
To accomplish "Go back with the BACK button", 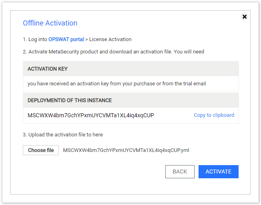I will tap(180, 171).
